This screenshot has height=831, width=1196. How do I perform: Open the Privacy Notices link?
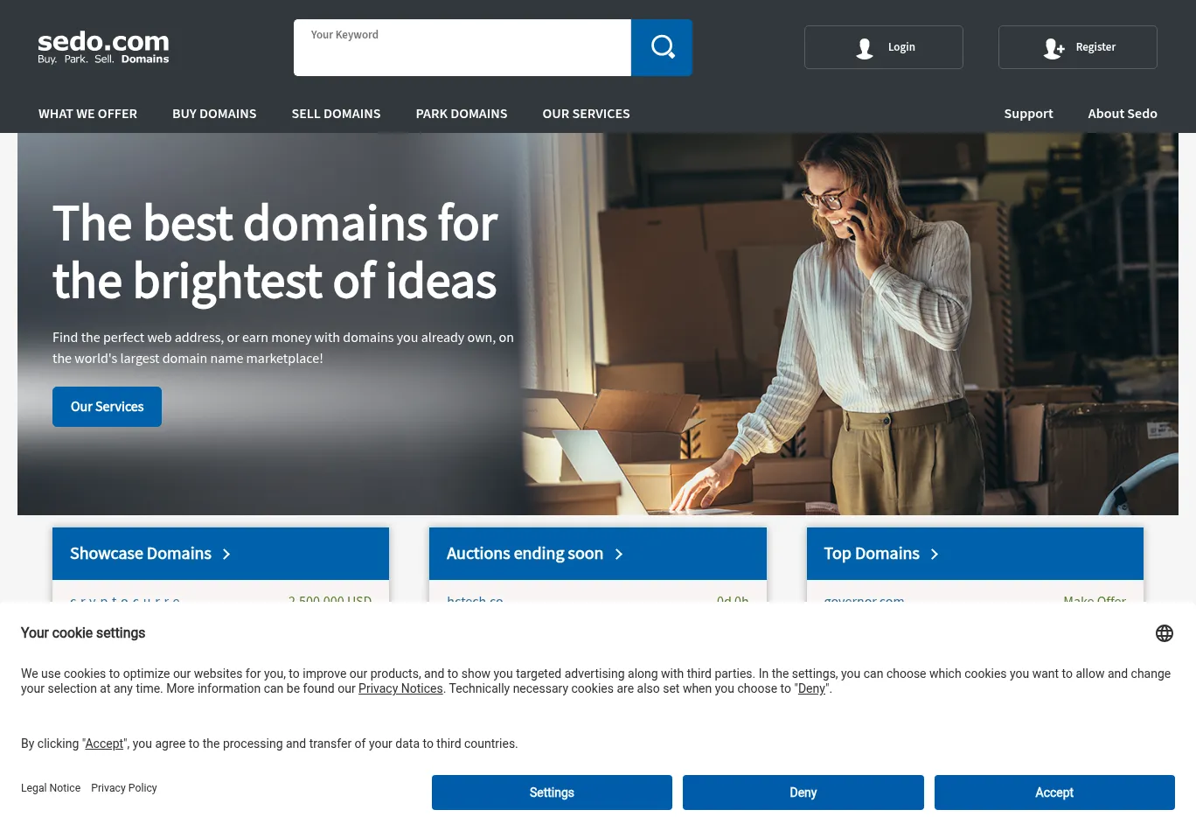400,688
